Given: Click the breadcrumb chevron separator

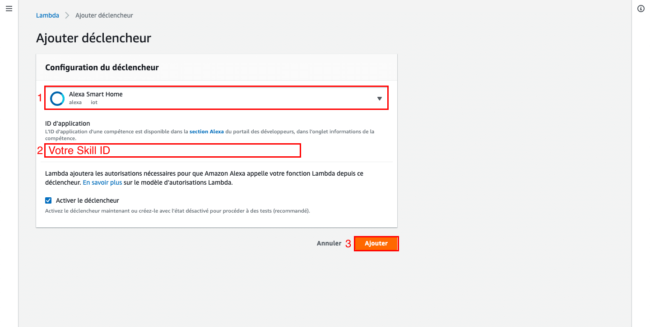Looking at the screenshot, I should [x=67, y=15].
